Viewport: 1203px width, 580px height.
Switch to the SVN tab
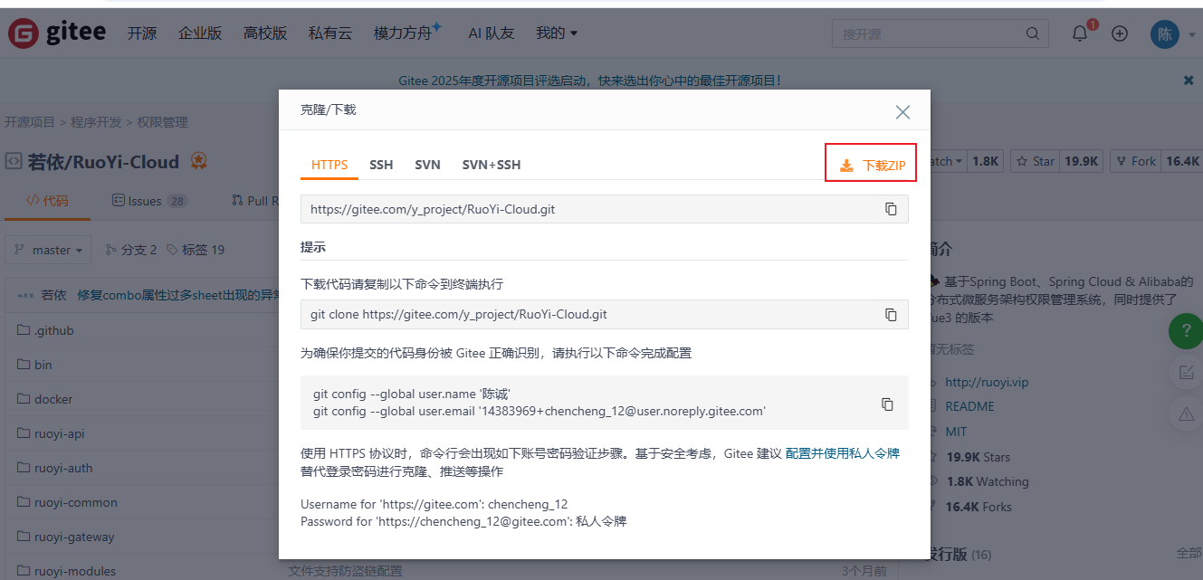427,165
